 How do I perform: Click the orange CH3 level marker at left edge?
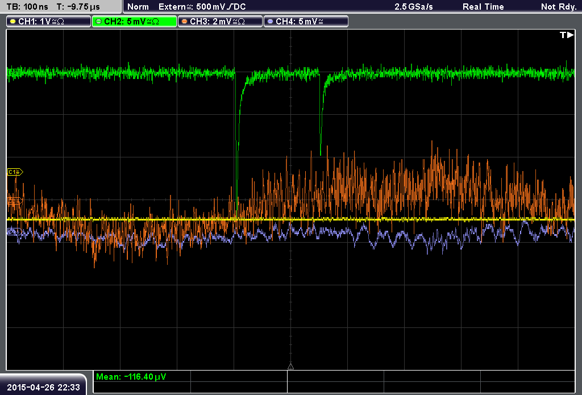[15, 201]
